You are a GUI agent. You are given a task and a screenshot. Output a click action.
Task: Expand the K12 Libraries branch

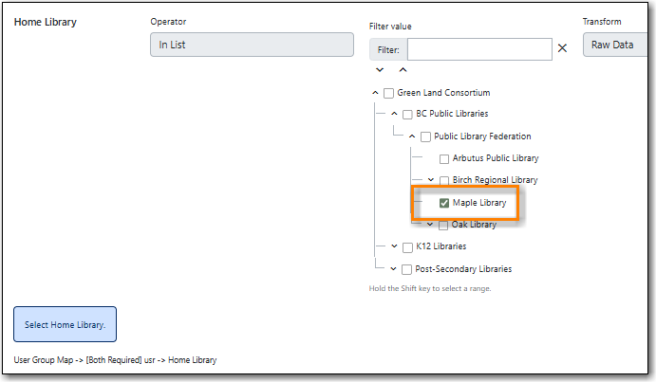point(394,247)
